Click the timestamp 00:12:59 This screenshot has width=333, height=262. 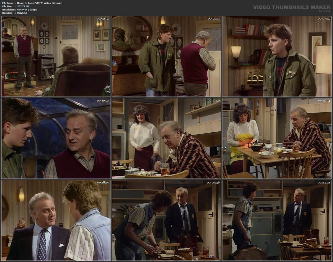[x=214, y=101]
